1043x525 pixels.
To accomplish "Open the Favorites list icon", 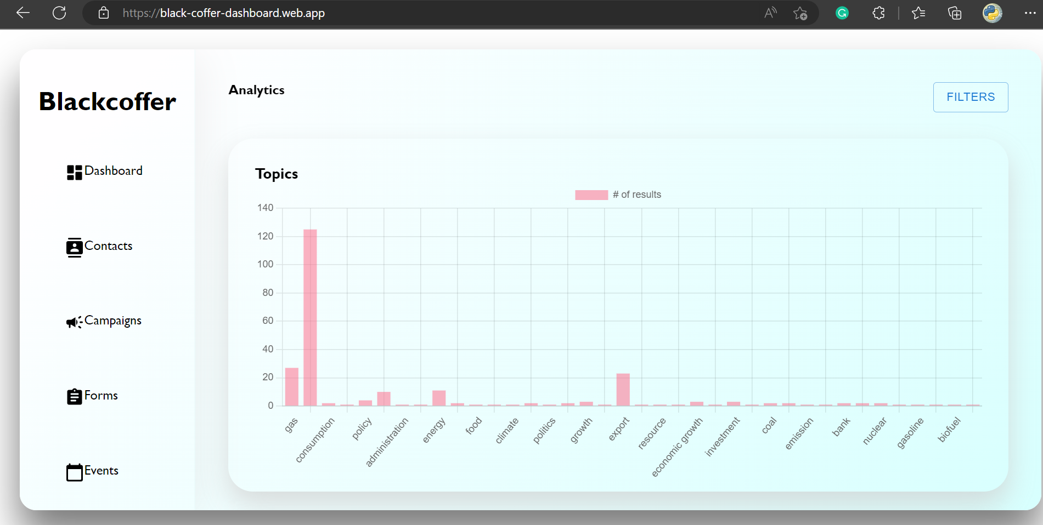I will tap(918, 13).
